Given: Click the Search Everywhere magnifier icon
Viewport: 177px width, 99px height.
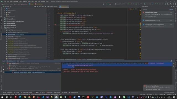Looking at the screenshot, I should 171,4.
